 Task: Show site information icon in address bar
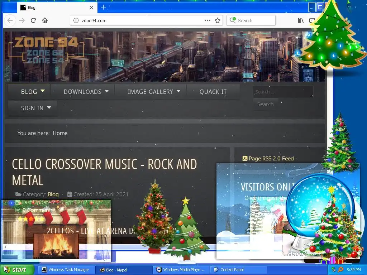click(x=76, y=20)
